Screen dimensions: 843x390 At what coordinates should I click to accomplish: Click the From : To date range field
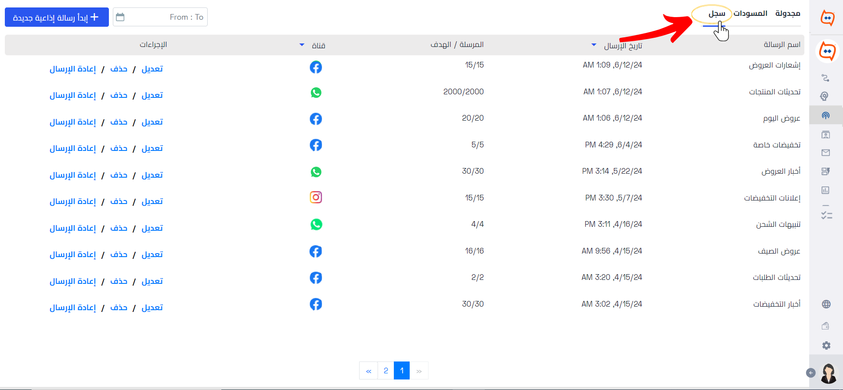pos(160,17)
